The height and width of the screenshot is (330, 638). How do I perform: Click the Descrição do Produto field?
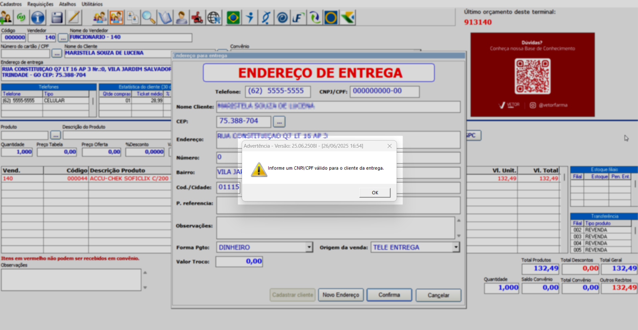coord(117,135)
